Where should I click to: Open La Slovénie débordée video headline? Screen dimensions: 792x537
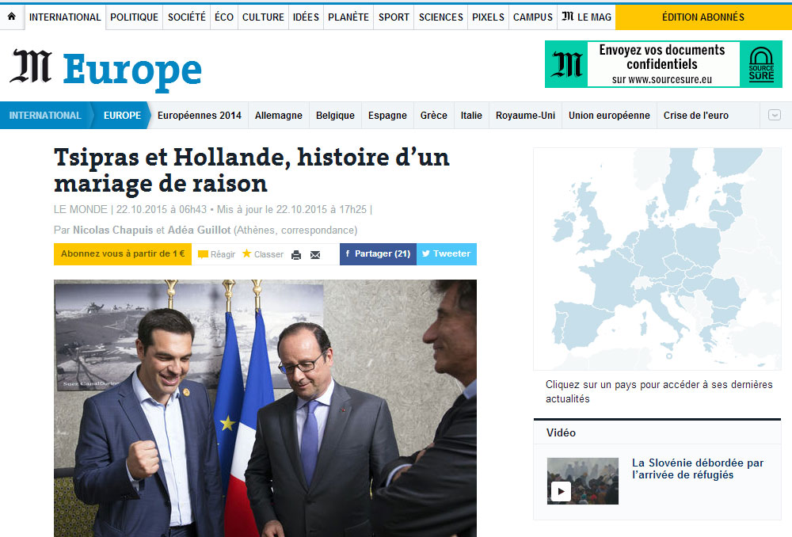(697, 469)
